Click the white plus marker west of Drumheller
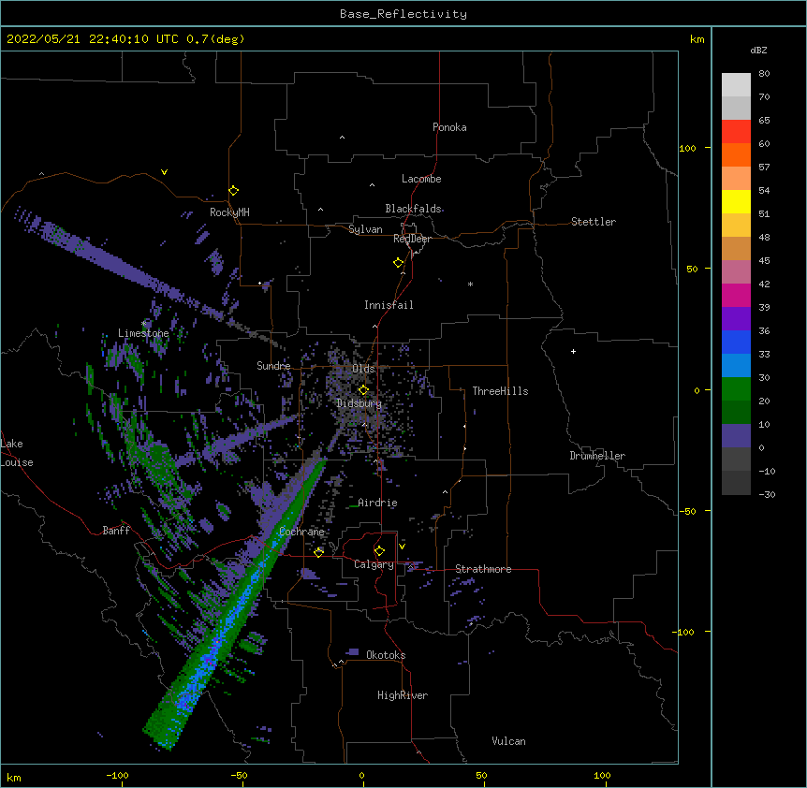Image resolution: width=807 pixels, height=788 pixels. coord(573,351)
